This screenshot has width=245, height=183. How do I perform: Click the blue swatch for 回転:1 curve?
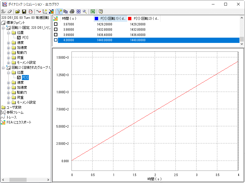click(96, 19)
